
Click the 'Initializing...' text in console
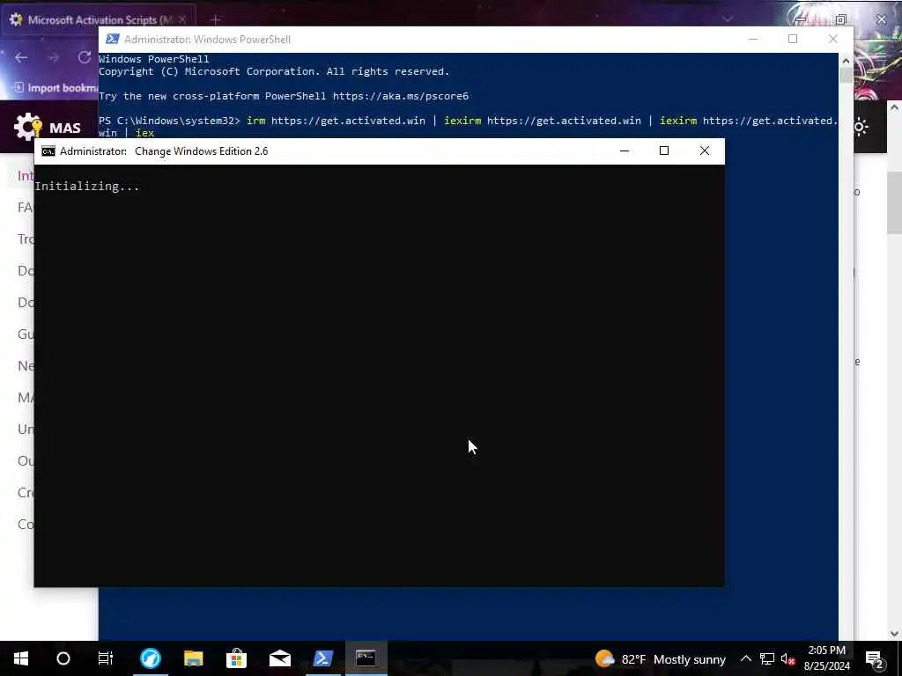click(x=87, y=187)
